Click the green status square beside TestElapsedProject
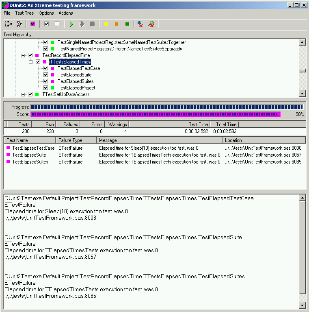The width and height of the screenshot is (309, 312). point(52,88)
